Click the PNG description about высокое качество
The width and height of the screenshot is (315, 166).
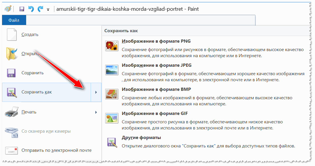coord(213,53)
